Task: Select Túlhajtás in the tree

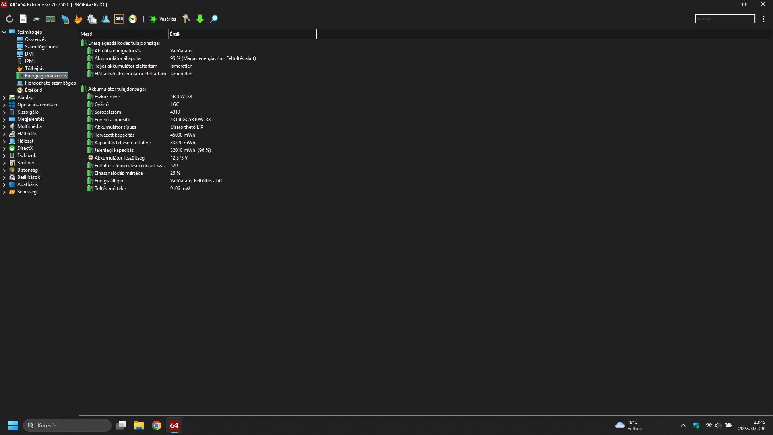Action: pos(34,68)
